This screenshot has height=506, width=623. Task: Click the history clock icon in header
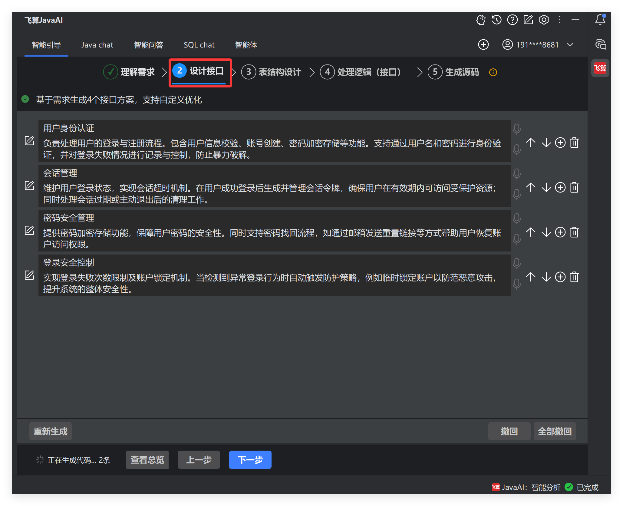496,20
